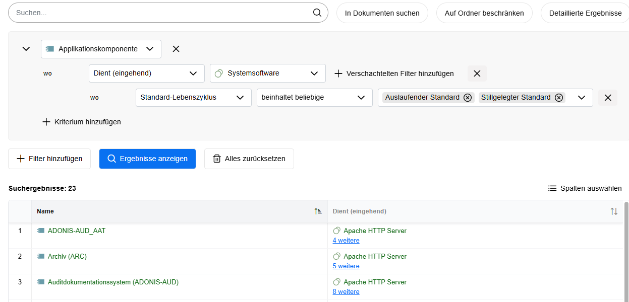Remove the nested Systemsoftware filter
The width and height of the screenshot is (629, 302).
coord(477,73)
